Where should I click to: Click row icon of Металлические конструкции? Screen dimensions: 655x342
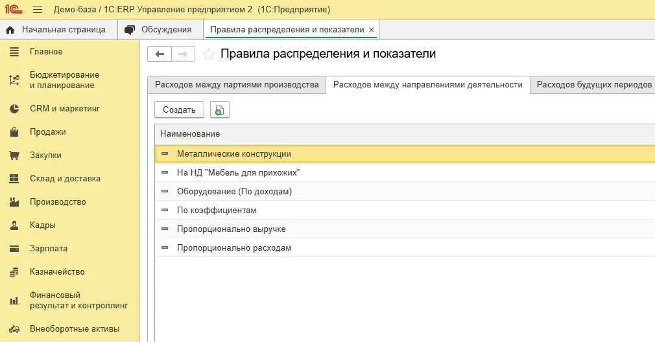(x=165, y=154)
